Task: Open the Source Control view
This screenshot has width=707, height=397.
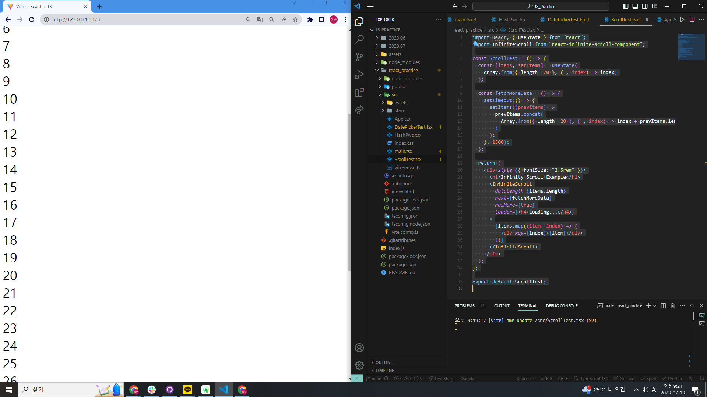Action: 359,57
